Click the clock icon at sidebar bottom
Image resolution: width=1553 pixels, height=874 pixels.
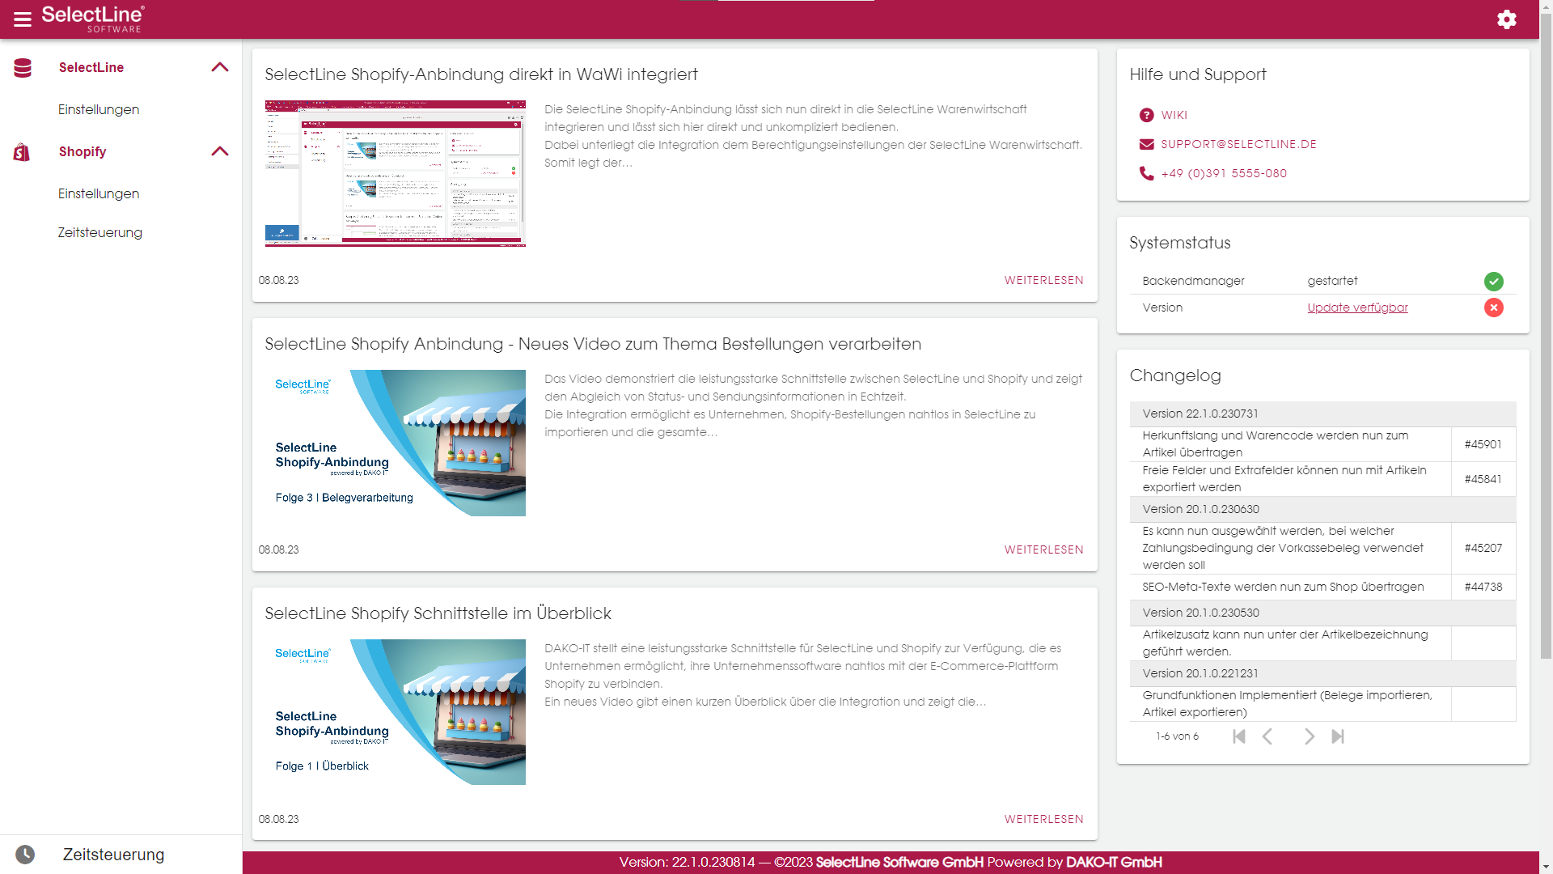25,855
